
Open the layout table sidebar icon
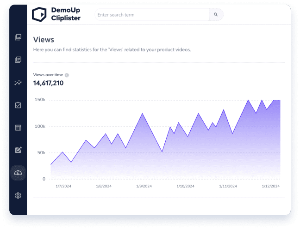pos(18,127)
